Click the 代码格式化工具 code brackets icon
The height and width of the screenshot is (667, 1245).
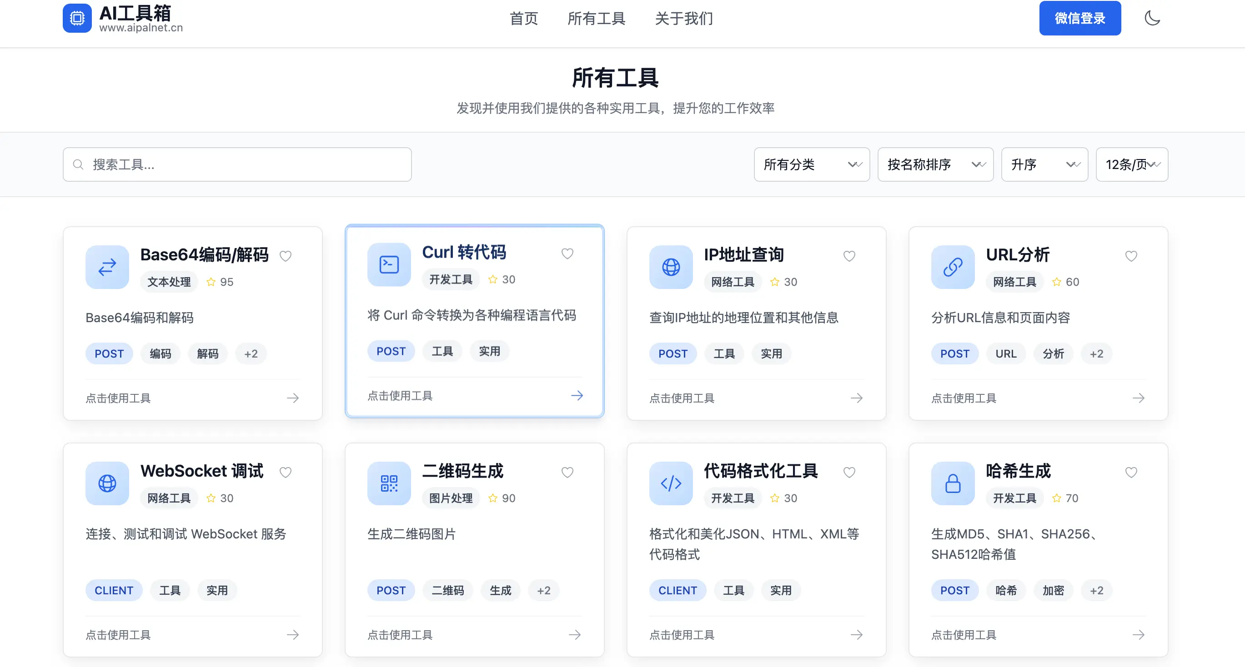point(670,483)
